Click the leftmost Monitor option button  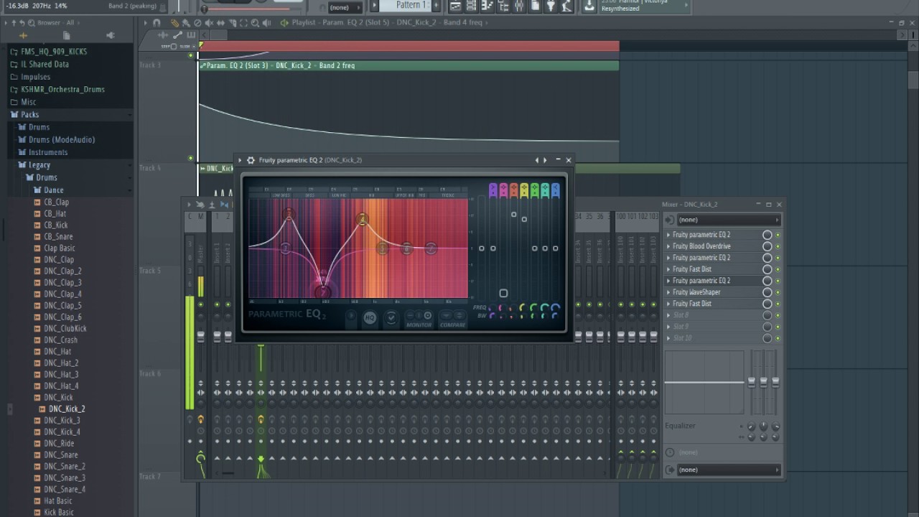410,315
